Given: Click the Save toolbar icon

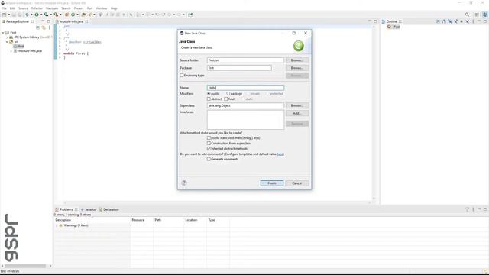Looking at the screenshot, I should [x=14, y=15].
